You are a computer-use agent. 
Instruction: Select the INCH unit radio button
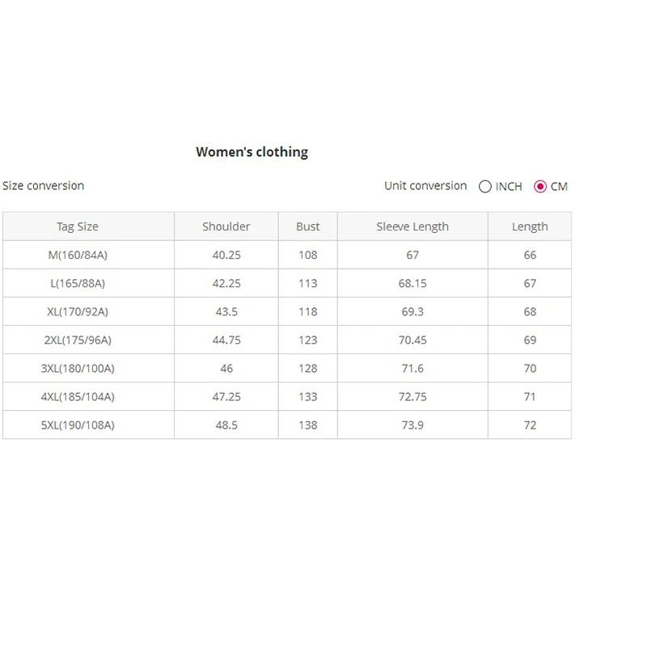tap(484, 187)
